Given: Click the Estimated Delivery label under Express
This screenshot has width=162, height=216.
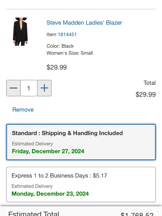Looking at the screenshot, I should pyautogui.click(x=32, y=186).
